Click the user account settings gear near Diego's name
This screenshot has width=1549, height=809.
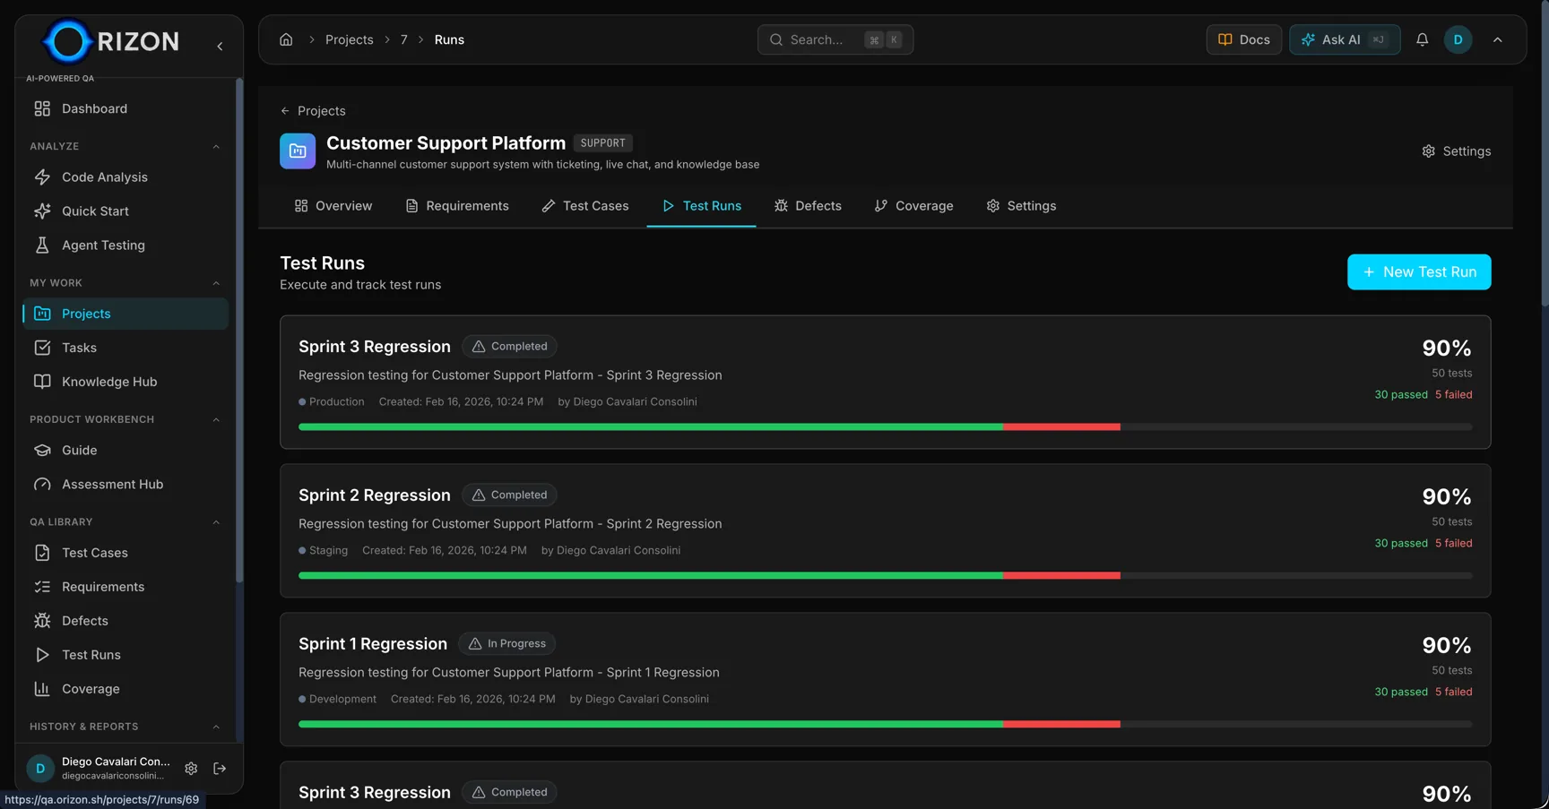point(191,768)
